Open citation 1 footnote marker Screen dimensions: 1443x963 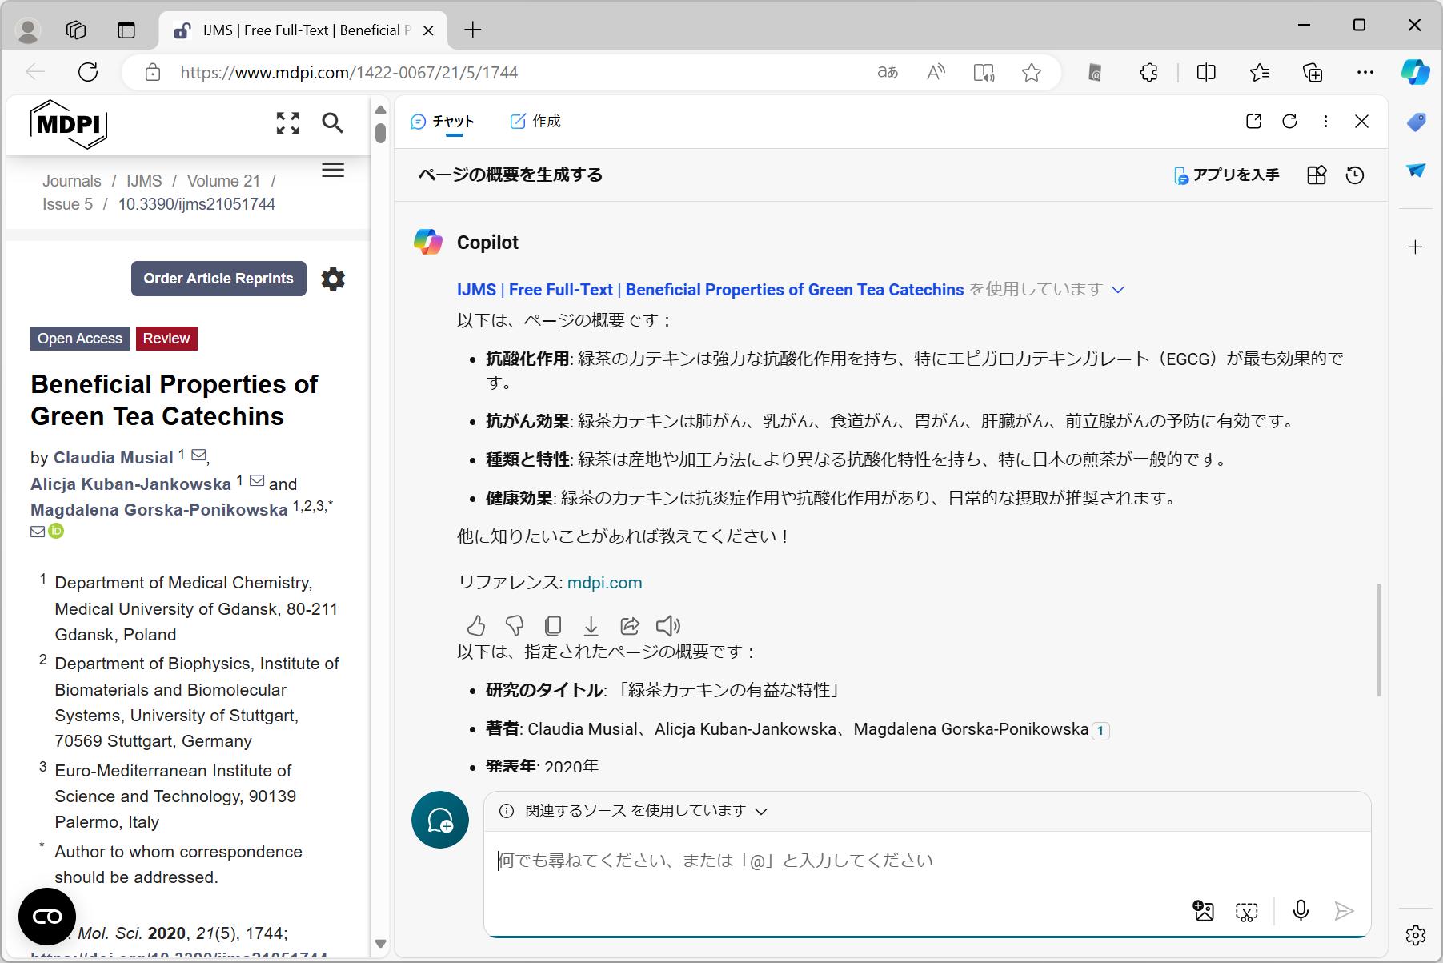1101,730
